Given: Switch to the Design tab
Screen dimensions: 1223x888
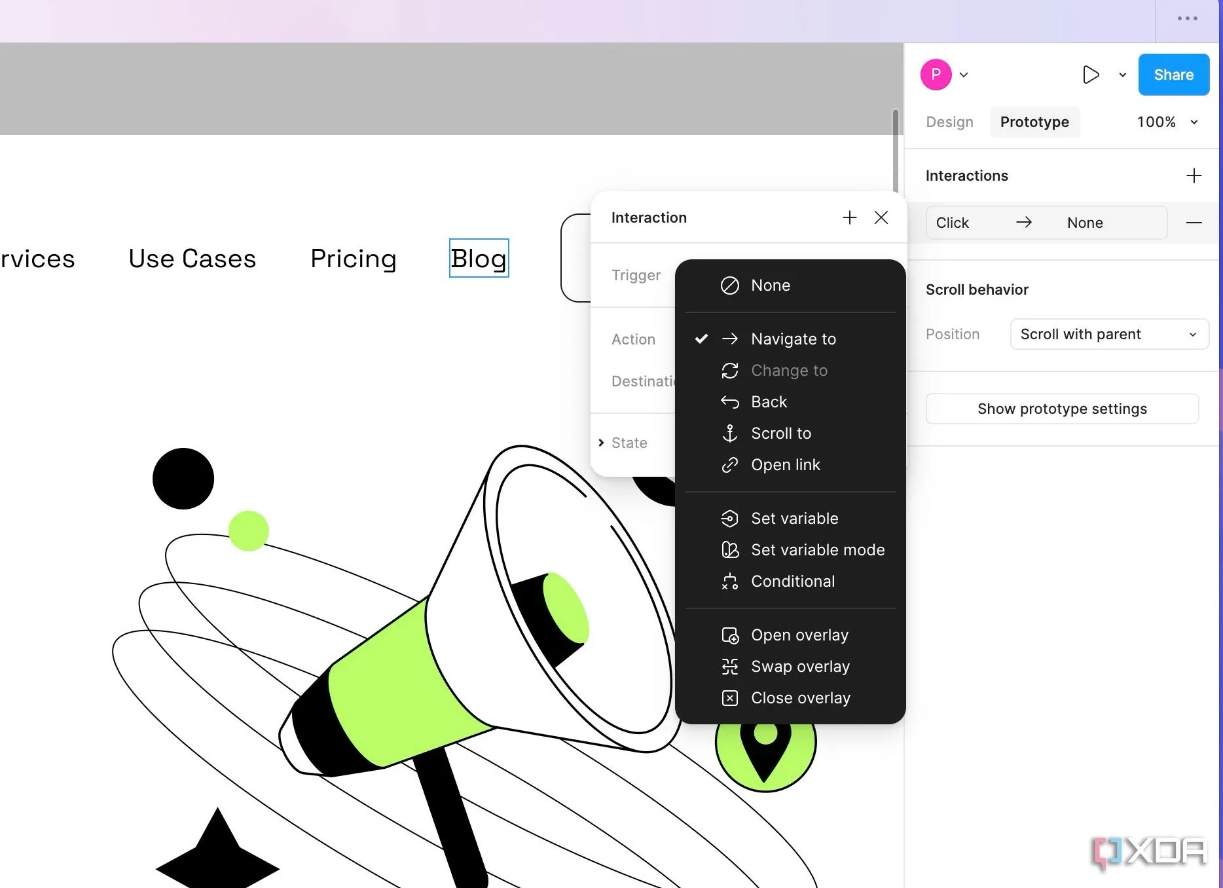Looking at the screenshot, I should (949, 122).
